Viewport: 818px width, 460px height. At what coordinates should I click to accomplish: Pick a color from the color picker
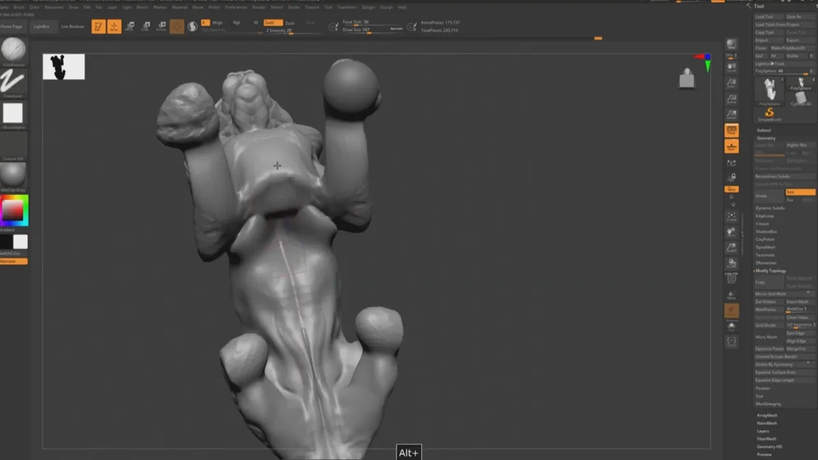[14, 210]
